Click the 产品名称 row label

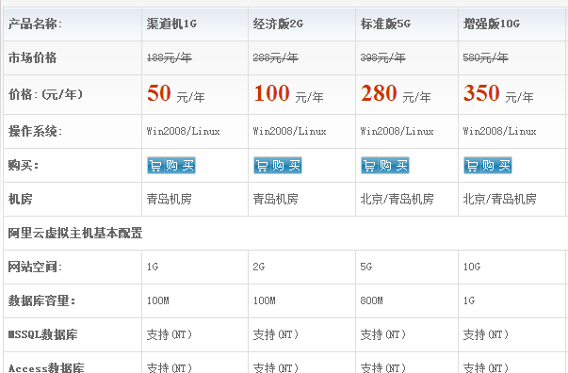(x=35, y=24)
